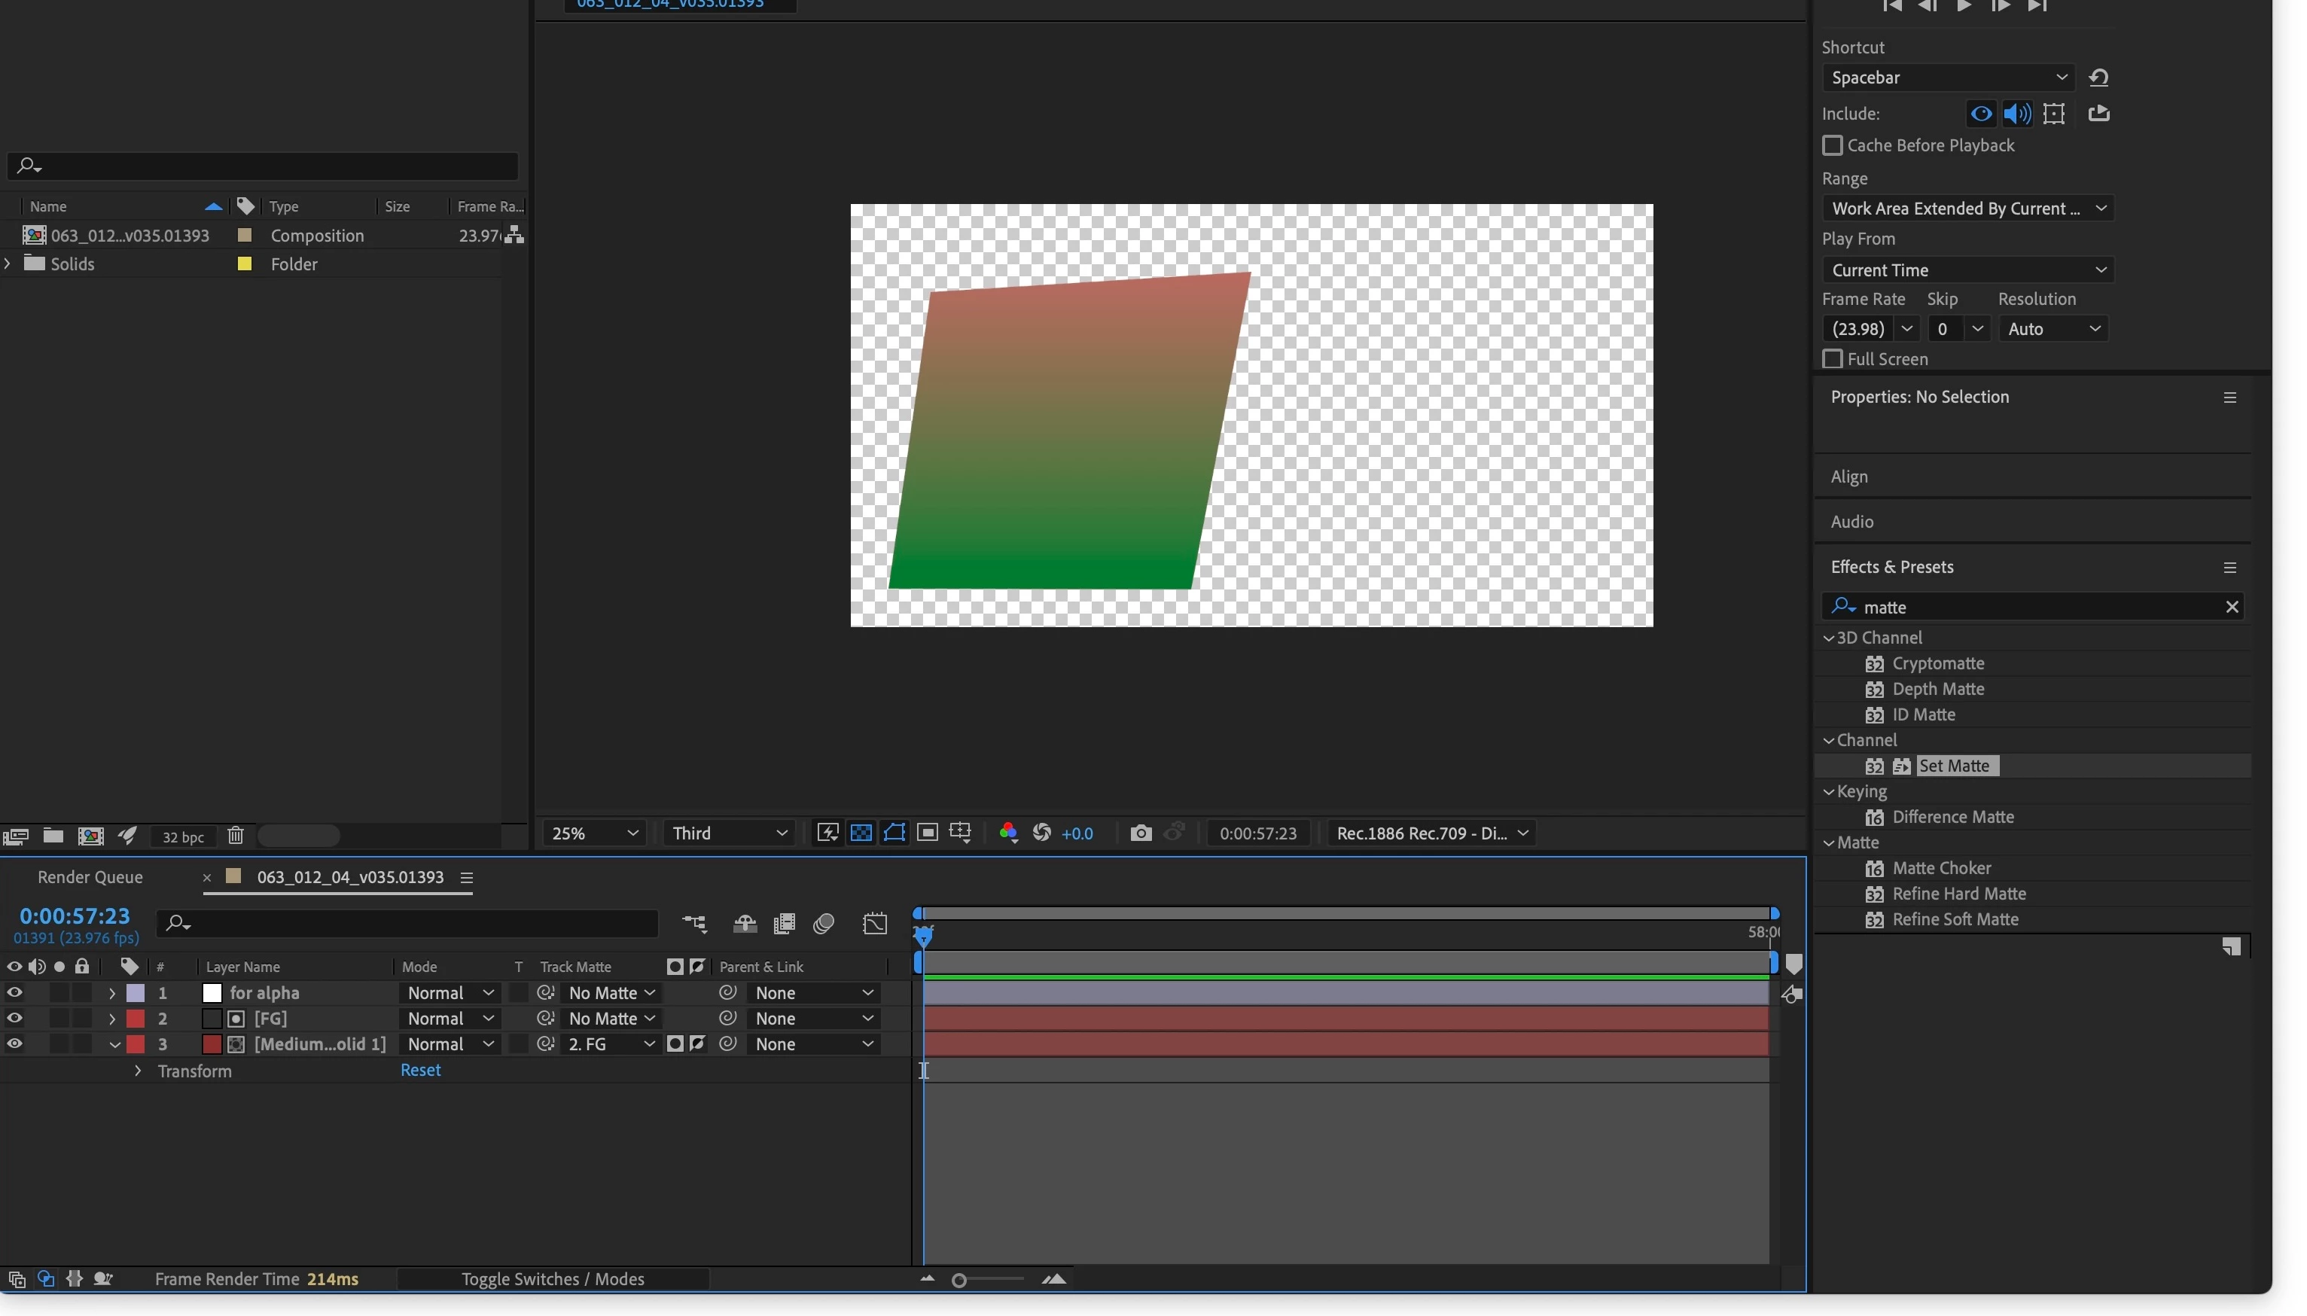The width and height of the screenshot is (2307, 1316).
Task: Check the Full Screen option
Action: (1832, 360)
